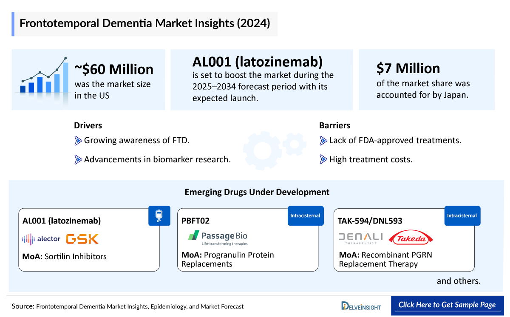Viewport: 510px width, 317px height.
Task: Toggle the Intracisternal badge on PBFT02 card
Action: pos(306,215)
